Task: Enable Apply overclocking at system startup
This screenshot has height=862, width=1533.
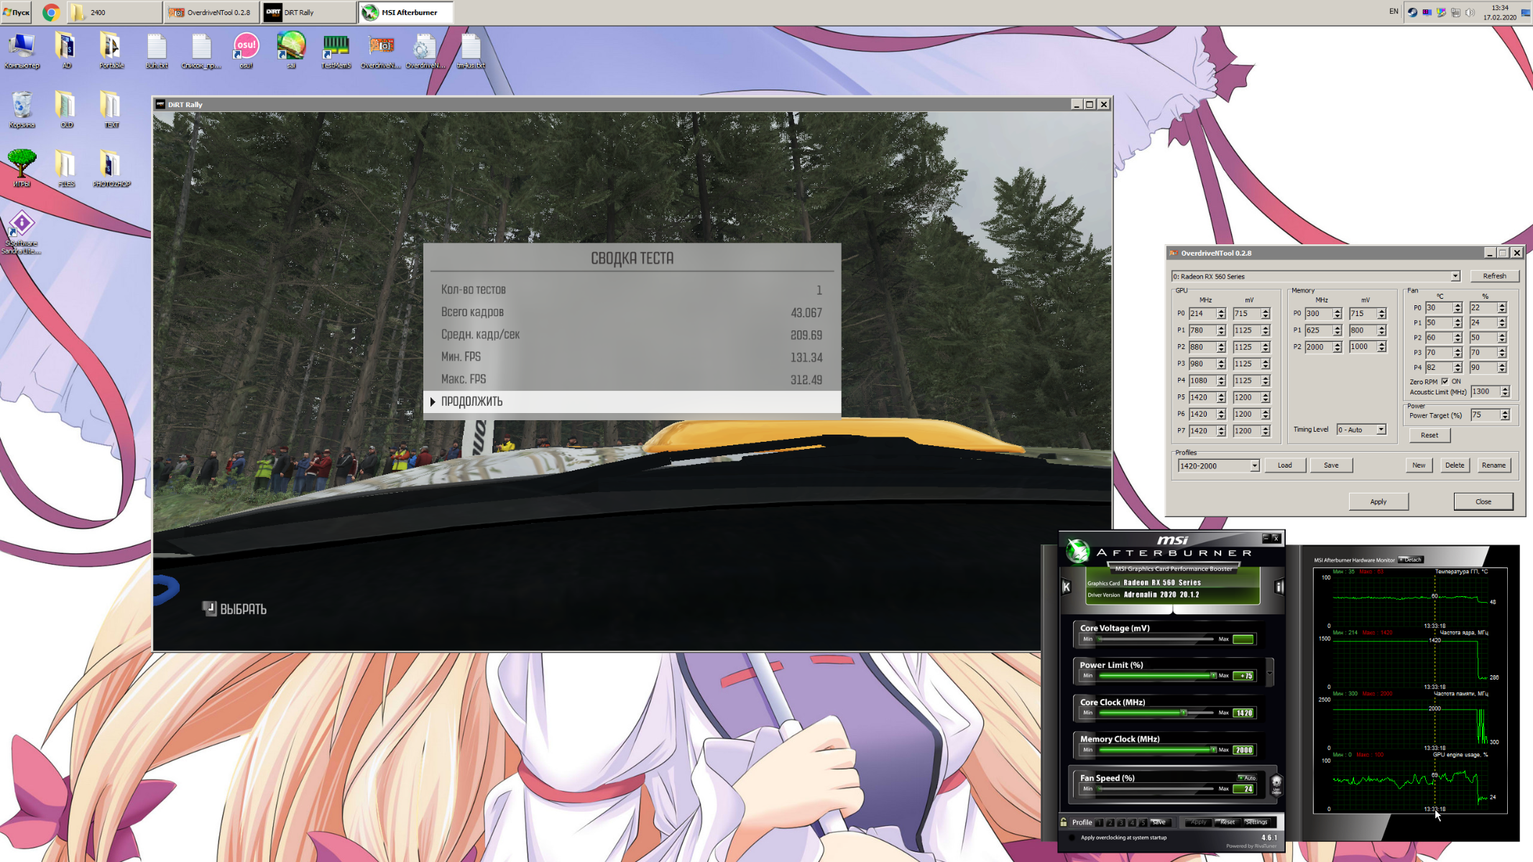Action: point(1072,838)
